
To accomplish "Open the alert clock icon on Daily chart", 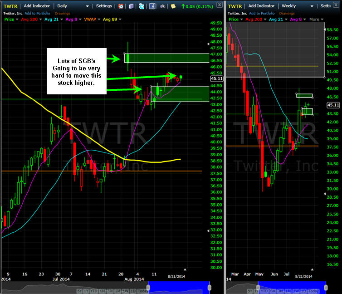I will pos(121,6).
